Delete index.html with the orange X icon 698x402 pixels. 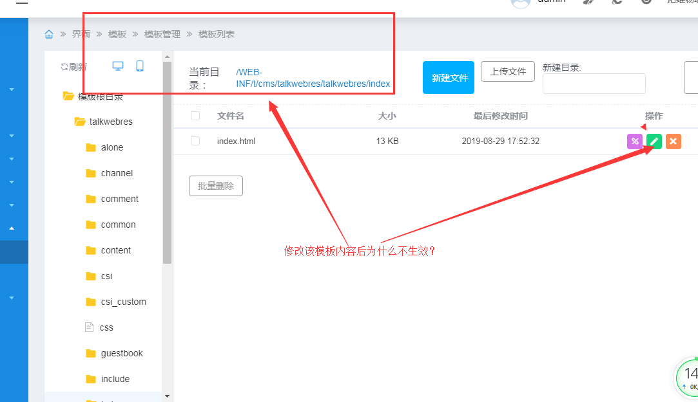tap(673, 142)
